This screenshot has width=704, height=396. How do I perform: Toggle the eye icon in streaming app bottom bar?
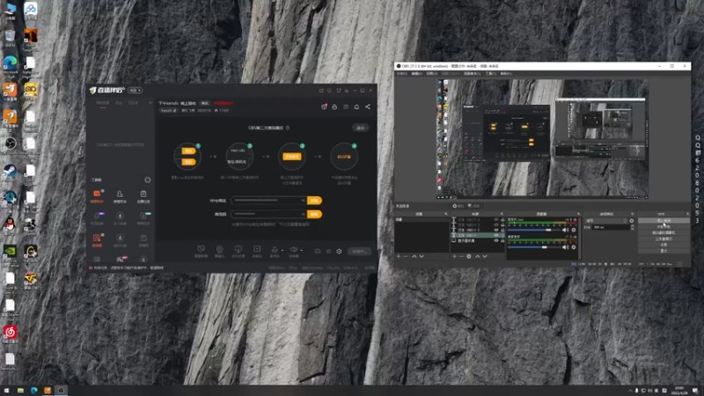(x=328, y=252)
